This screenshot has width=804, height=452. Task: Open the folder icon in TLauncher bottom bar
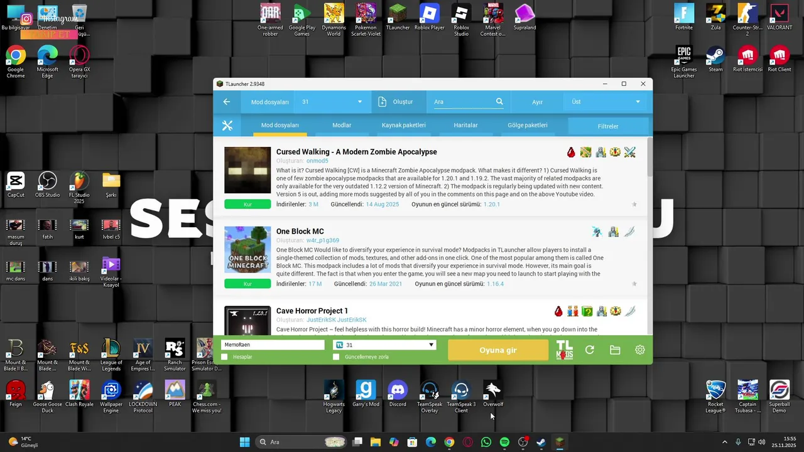click(x=615, y=350)
